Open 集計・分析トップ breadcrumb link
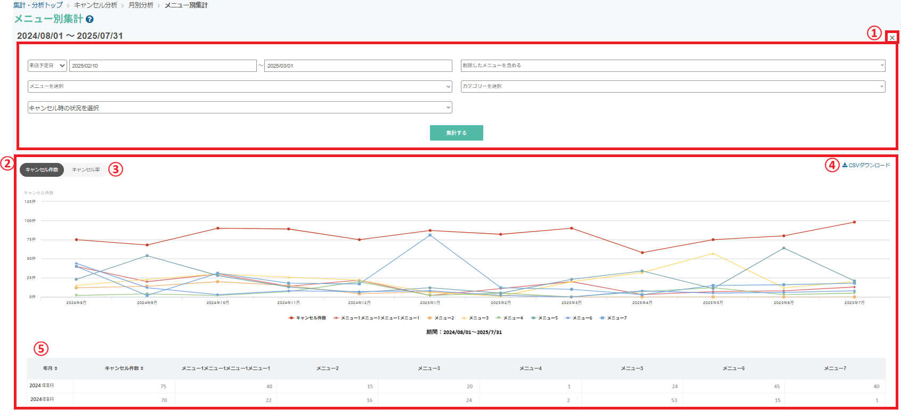The width and height of the screenshot is (901, 410). pyautogui.click(x=38, y=5)
